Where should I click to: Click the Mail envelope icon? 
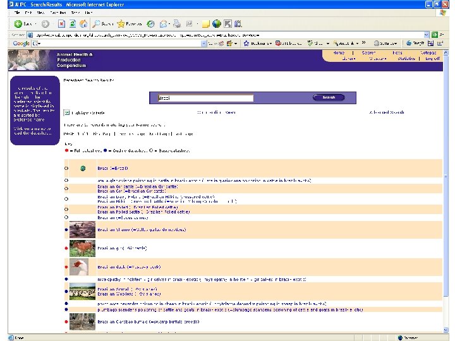(164, 24)
